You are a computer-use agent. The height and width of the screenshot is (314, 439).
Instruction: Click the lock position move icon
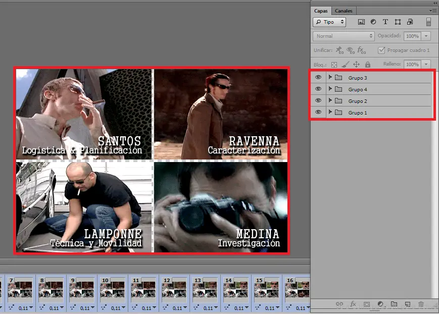pyautogui.click(x=356, y=65)
